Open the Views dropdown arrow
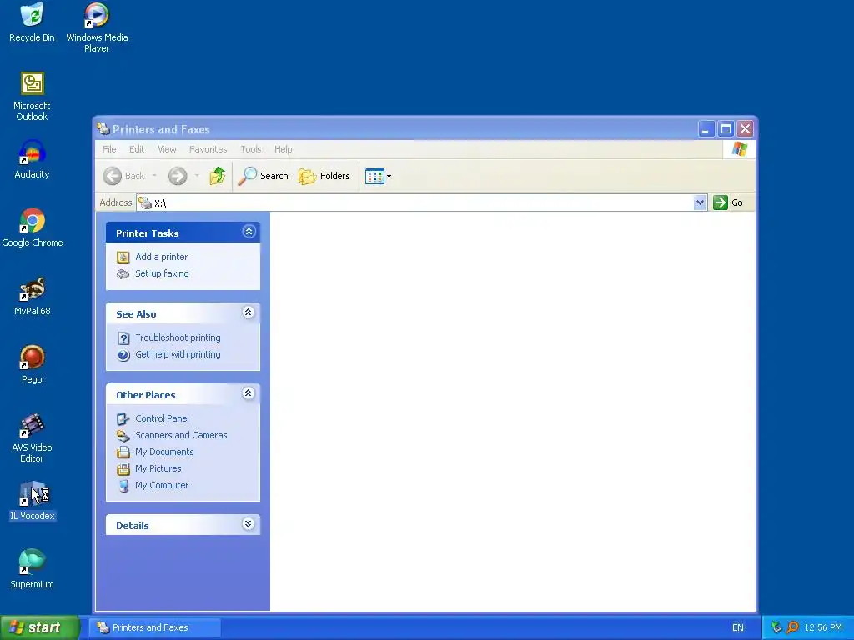Viewport: 854px width, 640px height. pos(389,177)
